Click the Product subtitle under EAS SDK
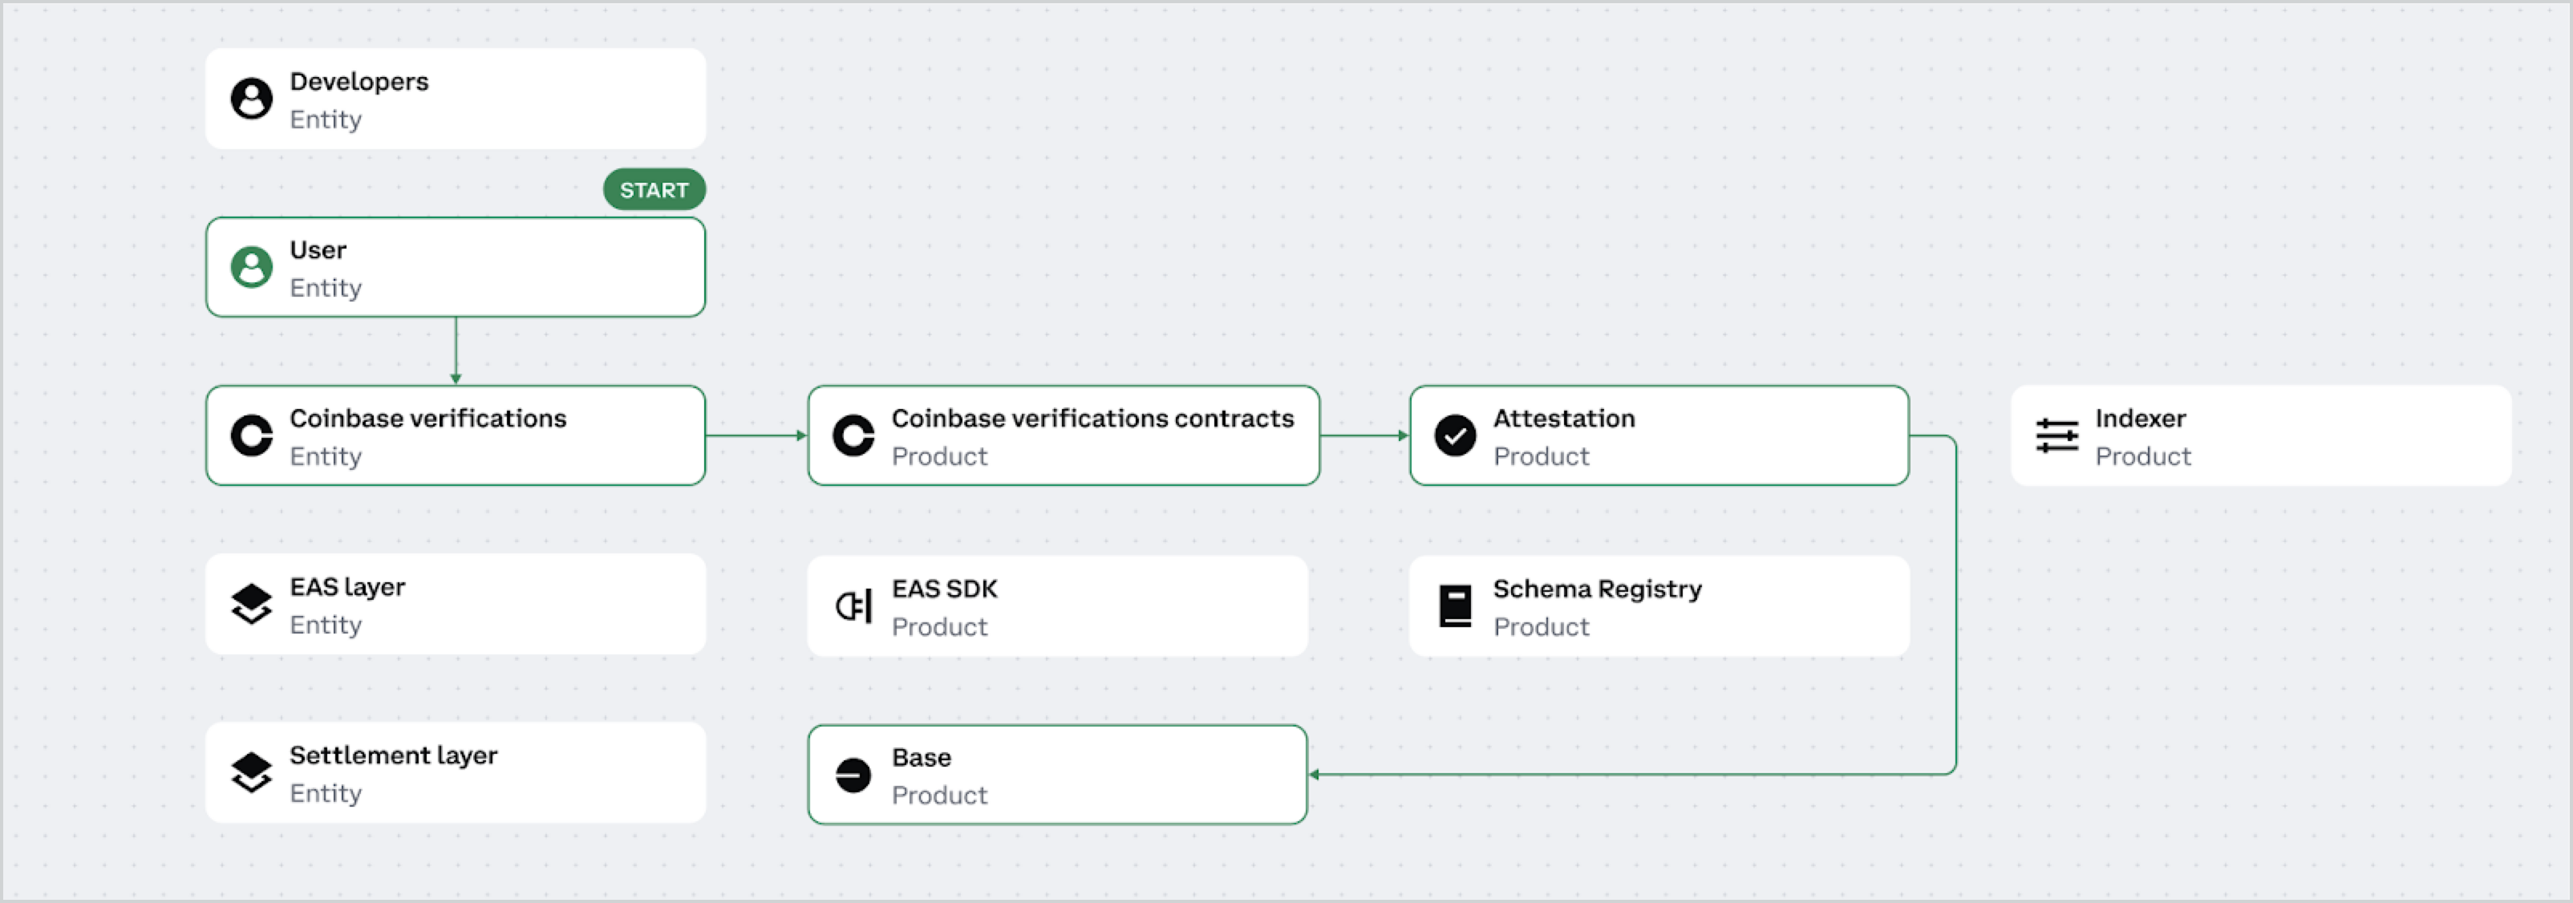Viewport: 2573px width, 903px height. coord(940,627)
